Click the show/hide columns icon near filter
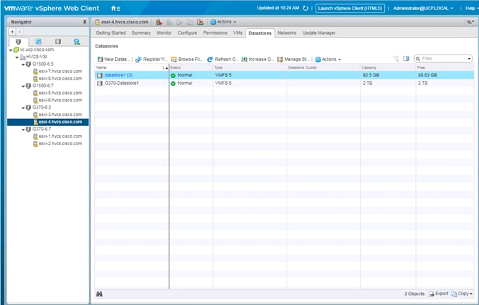 pos(406,58)
